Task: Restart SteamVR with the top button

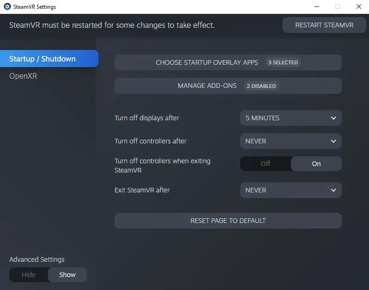Action: point(324,25)
